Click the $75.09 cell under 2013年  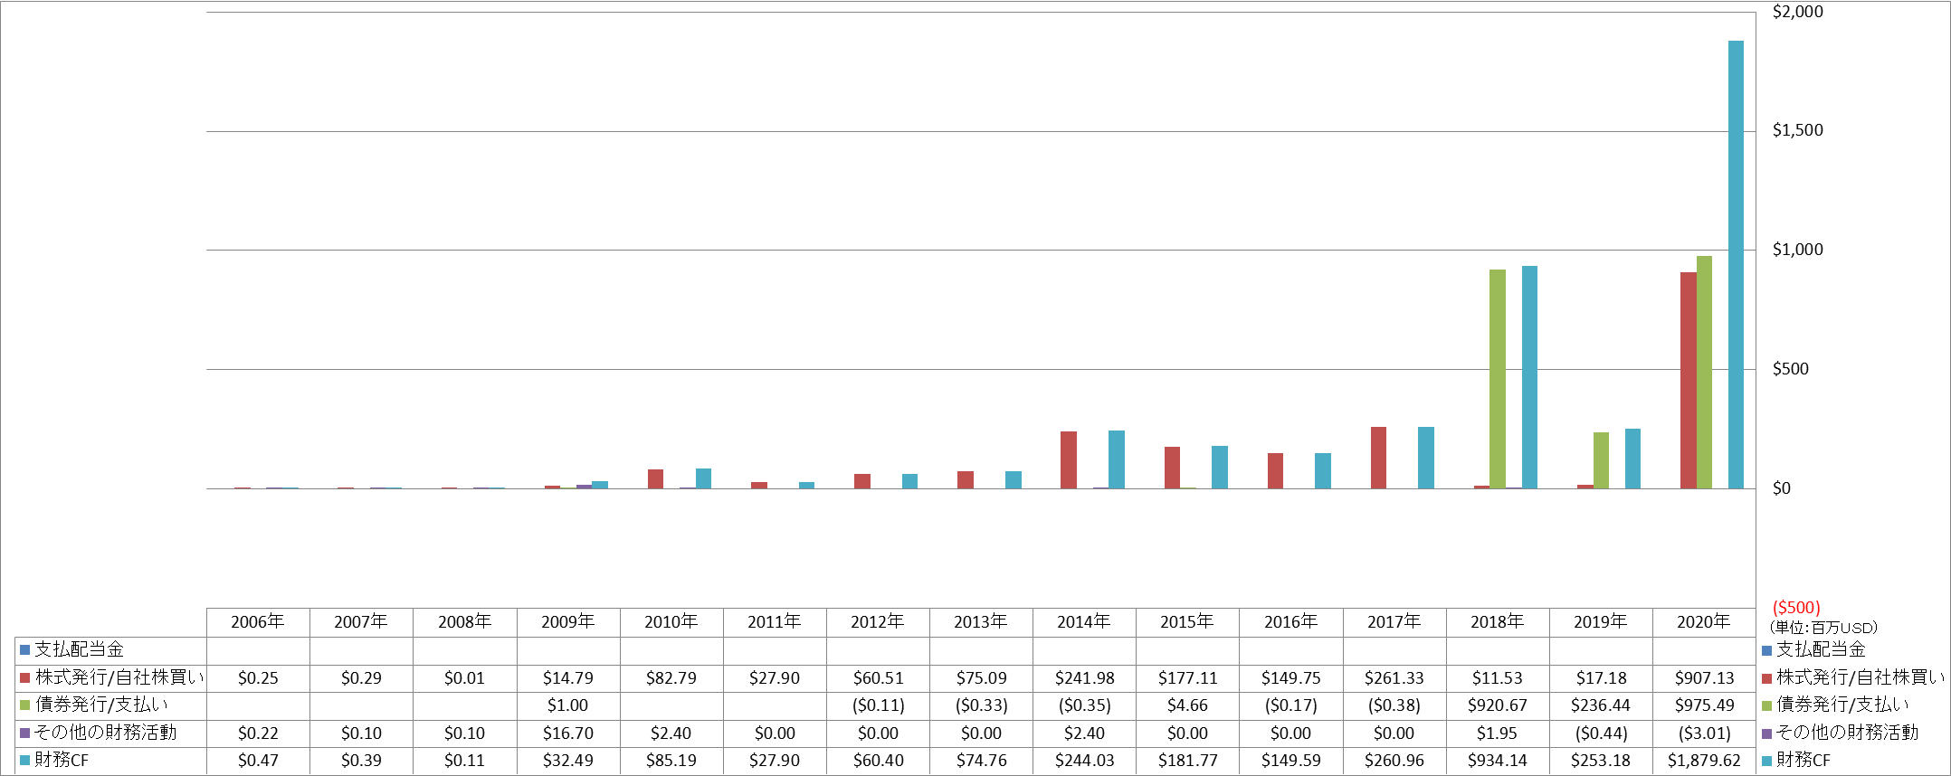(x=981, y=678)
